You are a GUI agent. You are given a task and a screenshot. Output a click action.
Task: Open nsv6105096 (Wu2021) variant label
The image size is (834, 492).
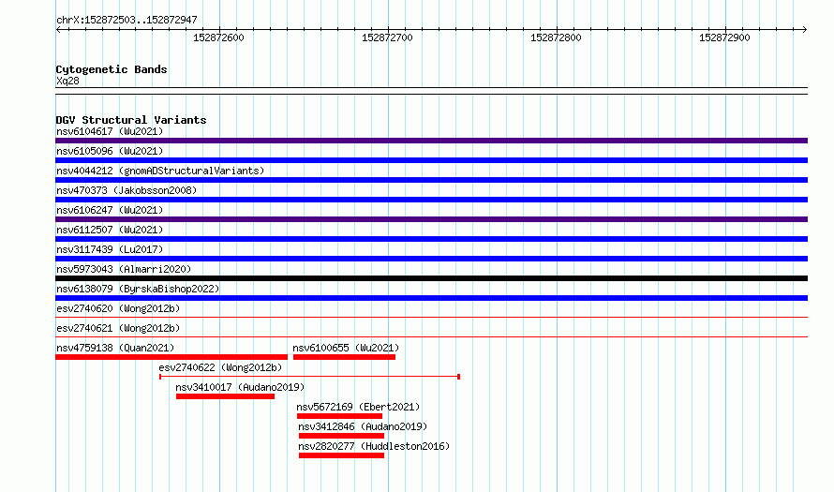(x=110, y=151)
